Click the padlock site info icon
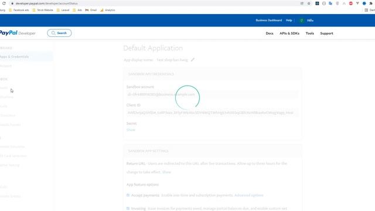The image size is (375, 211). pos(12,4)
